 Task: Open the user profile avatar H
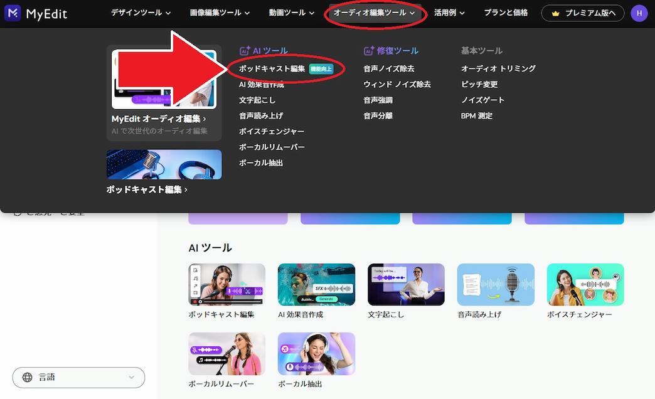pos(639,13)
